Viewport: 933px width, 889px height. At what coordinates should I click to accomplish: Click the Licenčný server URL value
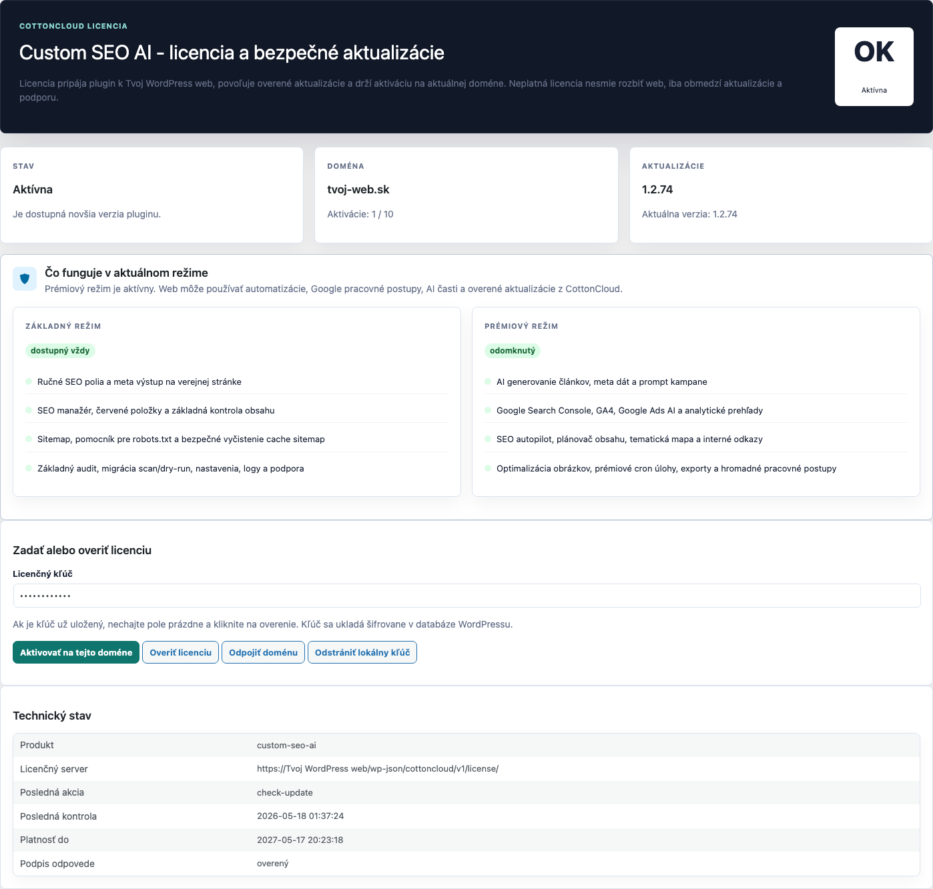tap(378, 769)
